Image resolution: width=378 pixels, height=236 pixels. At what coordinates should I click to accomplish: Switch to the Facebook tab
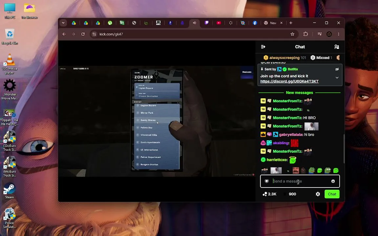tap(255, 23)
